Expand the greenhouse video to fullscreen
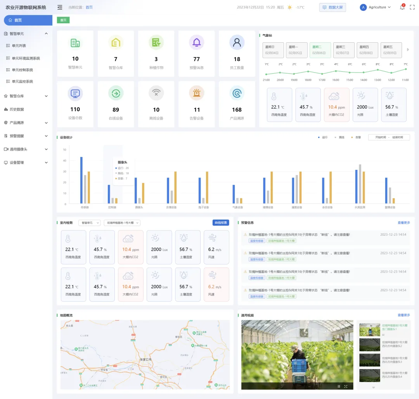The height and width of the screenshot is (399, 419). [346, 386]
